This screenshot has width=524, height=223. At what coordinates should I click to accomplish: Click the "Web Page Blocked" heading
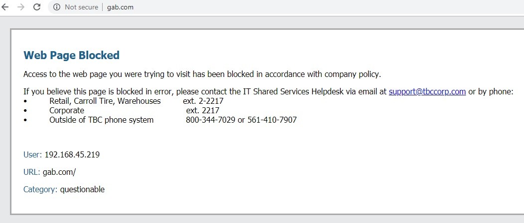point(71,55)
